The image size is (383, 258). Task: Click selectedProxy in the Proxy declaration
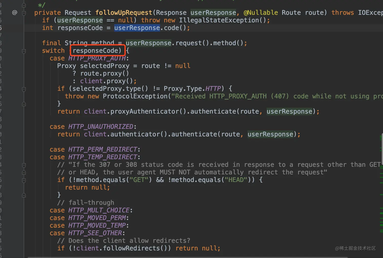(x=105, y=66)
